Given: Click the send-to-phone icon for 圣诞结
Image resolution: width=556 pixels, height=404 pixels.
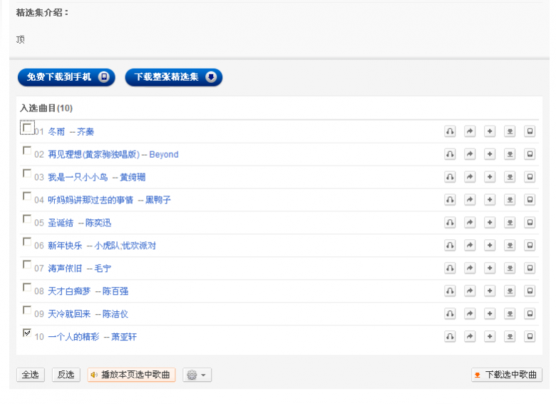Looking at the screenshot, I should tap(530, 223).
